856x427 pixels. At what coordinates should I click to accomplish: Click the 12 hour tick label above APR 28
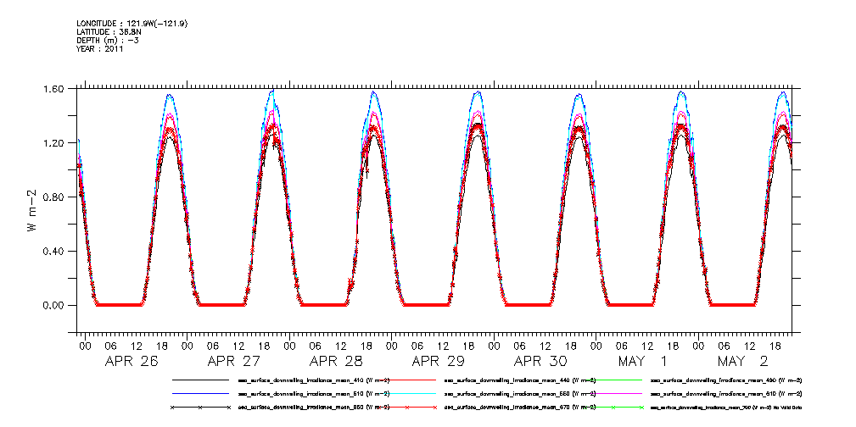coord(341,345)
